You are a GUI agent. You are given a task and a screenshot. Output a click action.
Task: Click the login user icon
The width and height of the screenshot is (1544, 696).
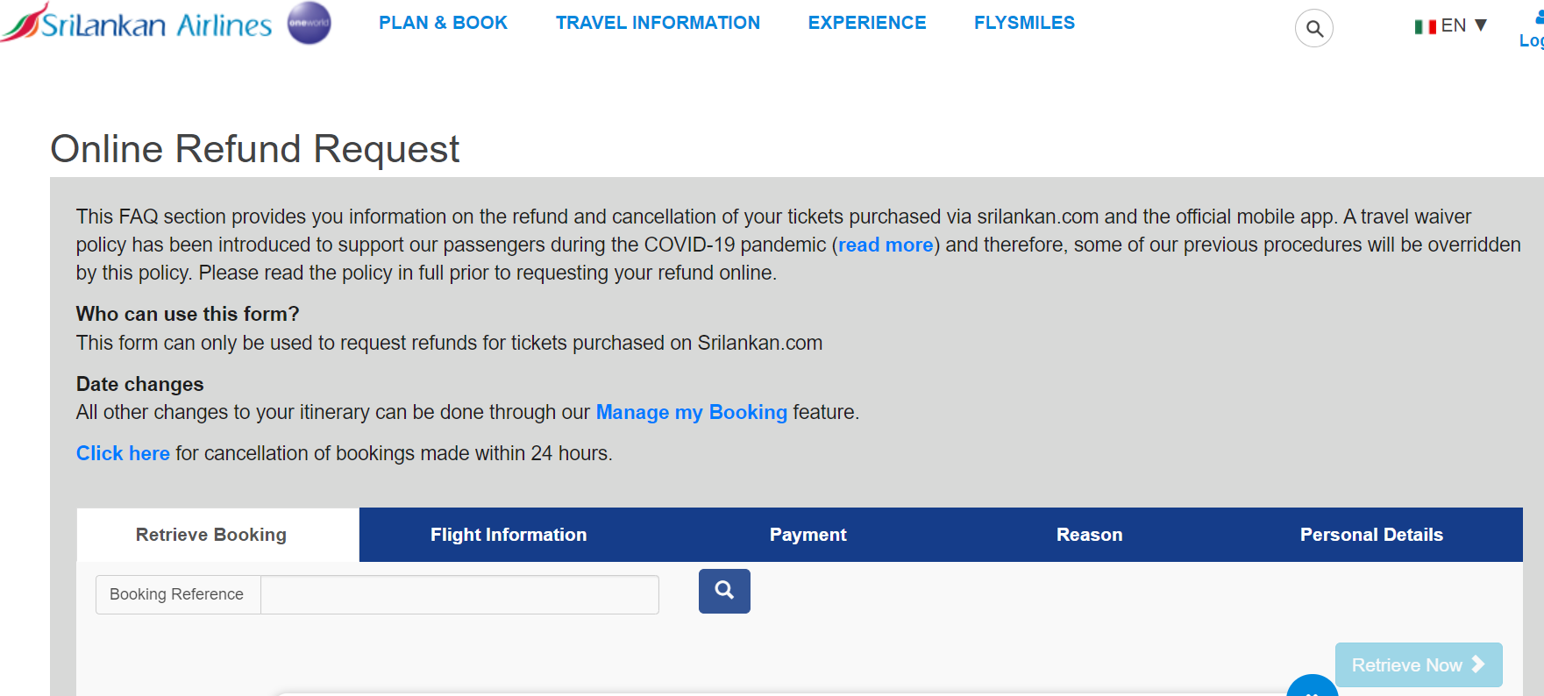click(1540, 18)
